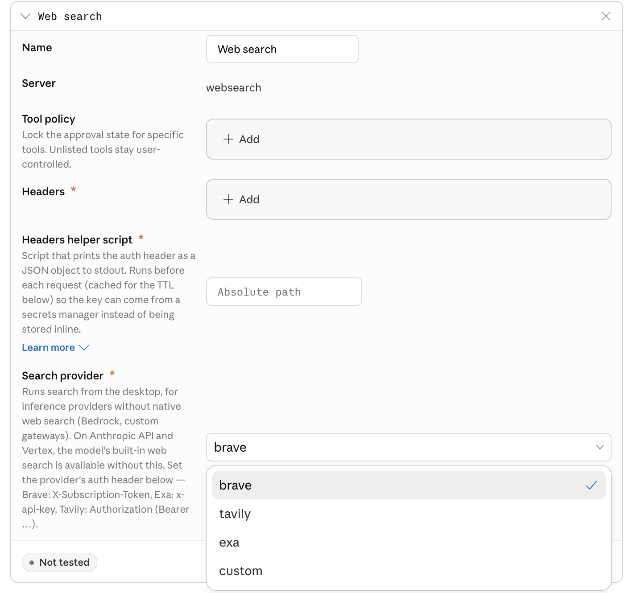Click the Tool policy label
This screenshot has width=637, height=593.
[x=49, y=119]
